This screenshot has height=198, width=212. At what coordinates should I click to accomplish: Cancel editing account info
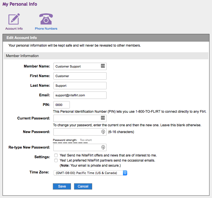[83, 186]
